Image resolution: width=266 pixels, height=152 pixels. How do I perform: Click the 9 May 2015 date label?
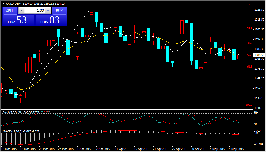[236, 148]
